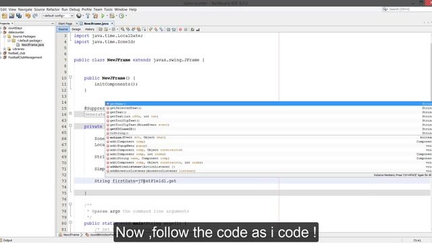Switch to the Design view

tap(76, 29)
